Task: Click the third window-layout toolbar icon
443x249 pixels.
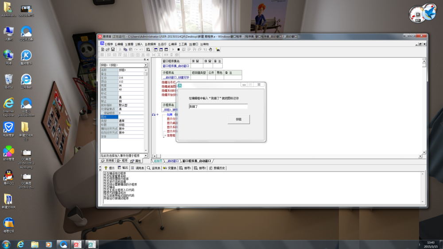Action: tap(166, 50)
